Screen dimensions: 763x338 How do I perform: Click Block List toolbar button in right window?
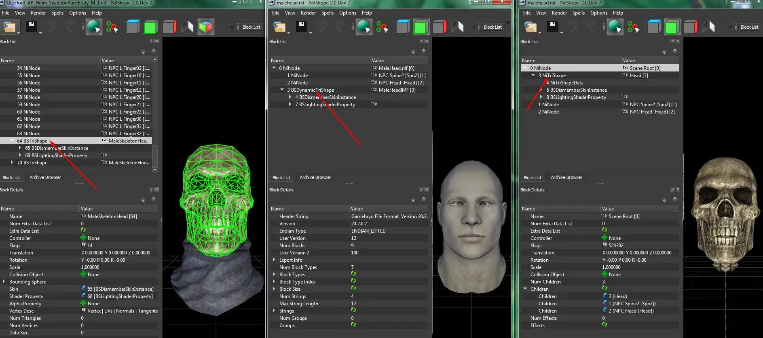(749, 27)
